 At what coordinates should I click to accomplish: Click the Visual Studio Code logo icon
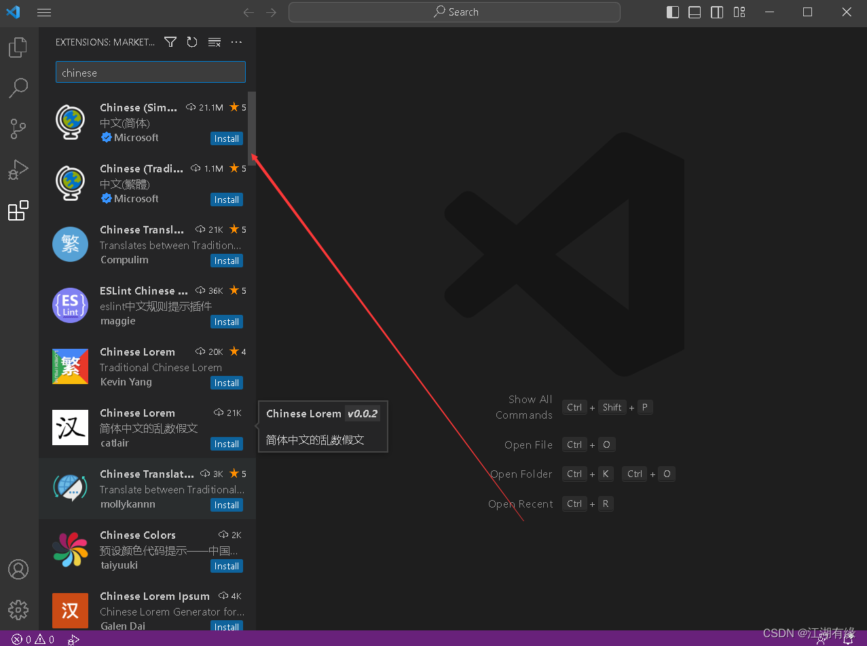[13, 12]
